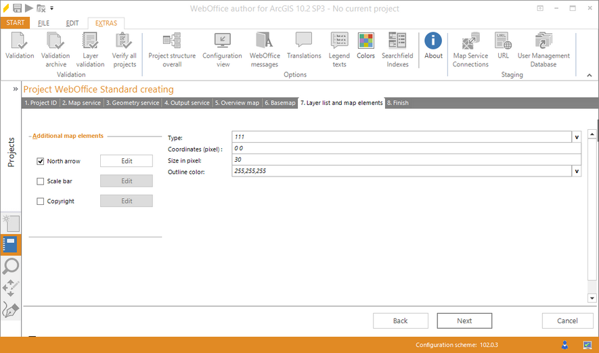Switch to the START ribbon tab
The height and width of the screenshot is (353, 599).
point(16,23)
